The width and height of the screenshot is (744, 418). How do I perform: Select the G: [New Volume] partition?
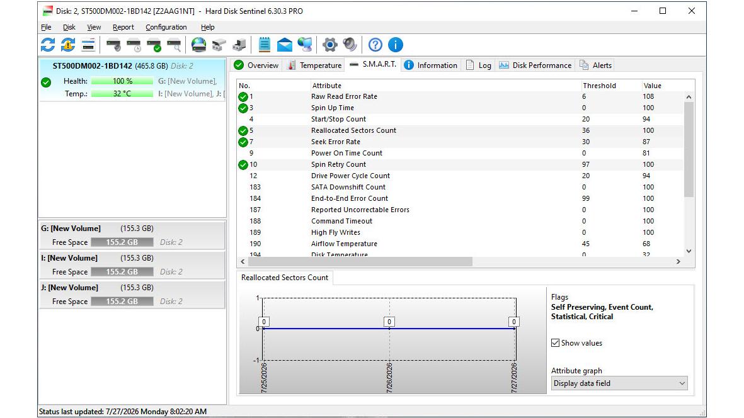132,235
